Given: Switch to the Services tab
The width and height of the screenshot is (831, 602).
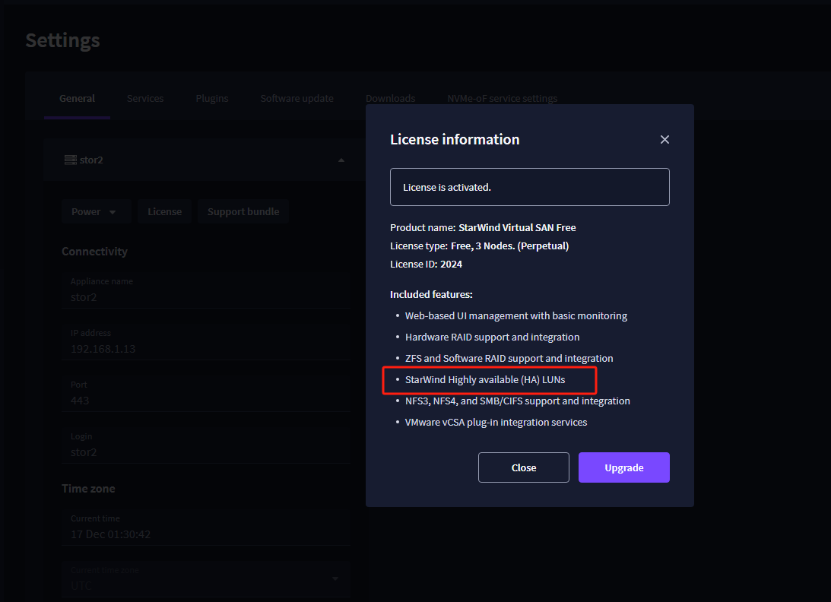Looking at the screenshot, I should click(145, 99).
